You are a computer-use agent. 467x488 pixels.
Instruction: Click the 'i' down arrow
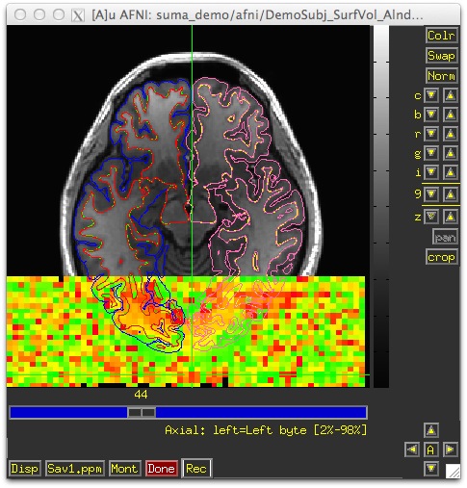click(x=431, y=172)
